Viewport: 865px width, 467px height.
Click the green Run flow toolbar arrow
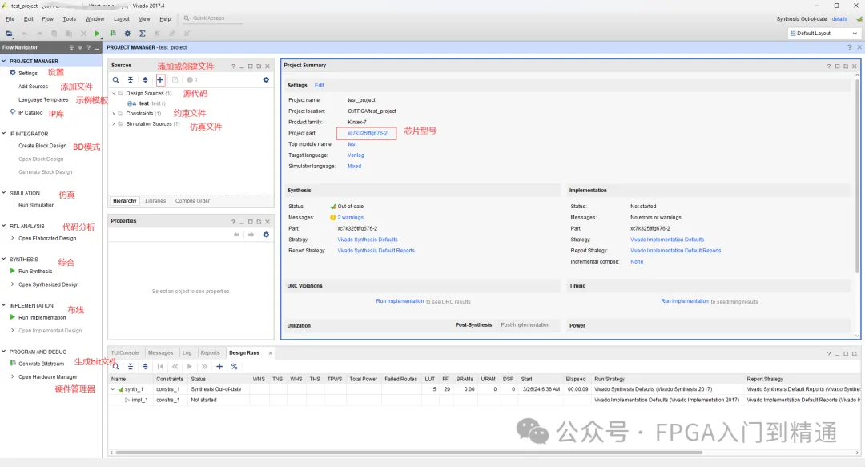click(97, 34)
